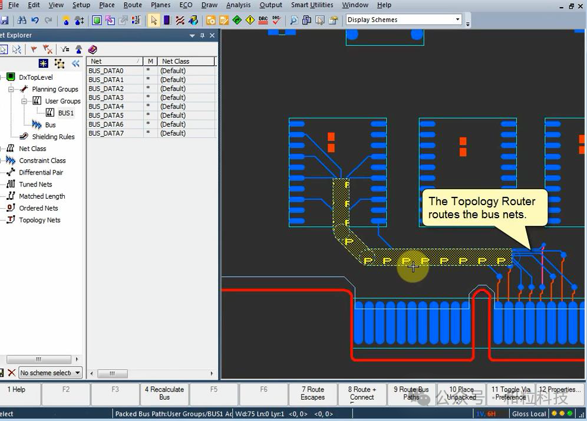Collapse the Planning Groups tree node
The image size is (587, 421).
click(x=11, y=89)
